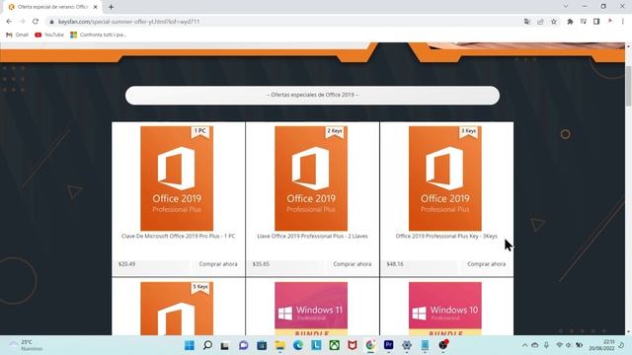
Task: Toggle the browser side panel
Action: tap(596, 22)
